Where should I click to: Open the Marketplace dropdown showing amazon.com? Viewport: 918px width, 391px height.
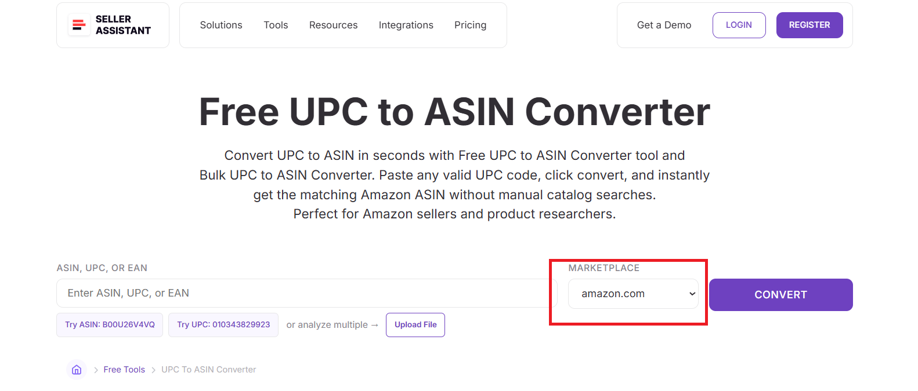[x=633, y=294]
